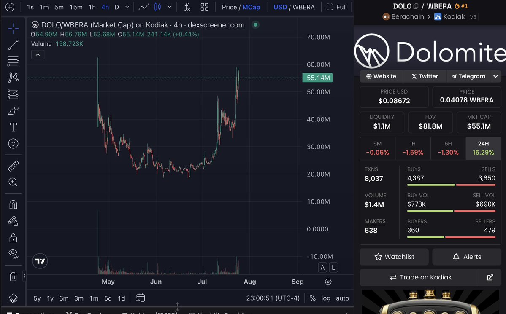Open the object tree layers icon
This screenshot has height=314, width=506.
[13, 298]
